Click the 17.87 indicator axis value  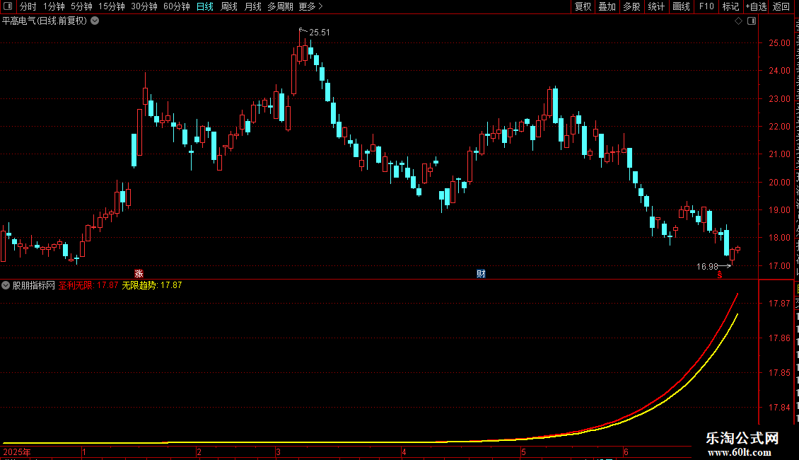pyautogui.click(x=780, y=303)
